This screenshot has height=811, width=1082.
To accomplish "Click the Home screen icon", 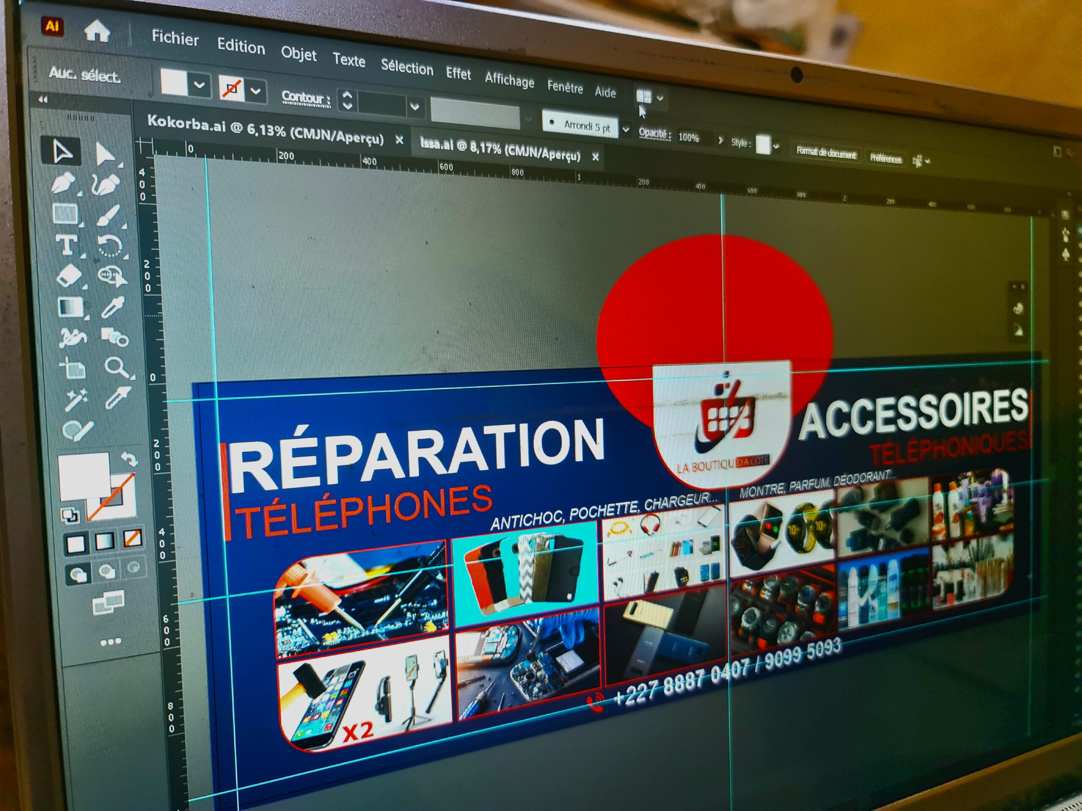I will (x=96, y=32).
